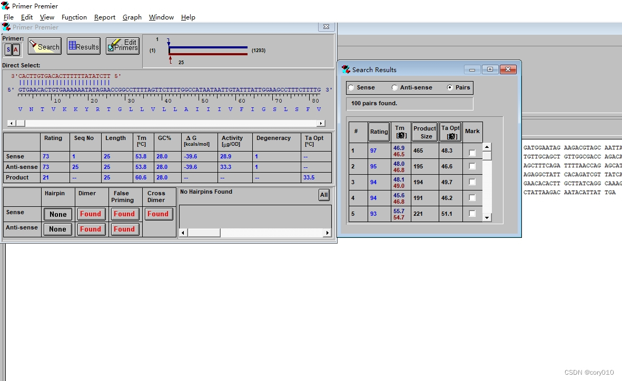Close the inner Primer Premier window
The image size is (622, 381).
326,26
